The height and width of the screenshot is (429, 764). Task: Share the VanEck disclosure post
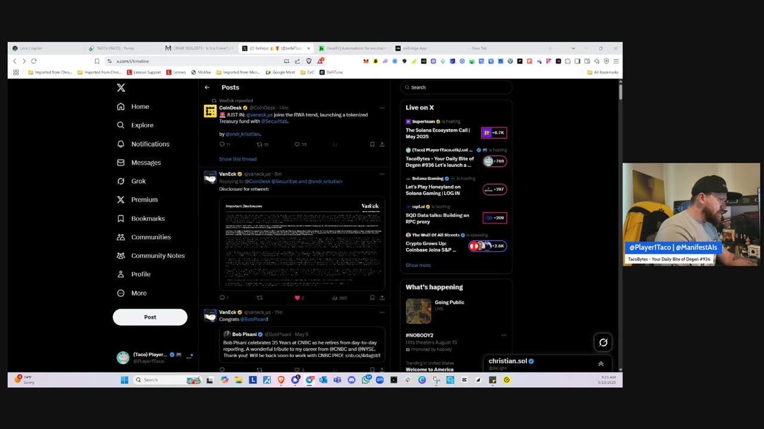tap(382, 298)
